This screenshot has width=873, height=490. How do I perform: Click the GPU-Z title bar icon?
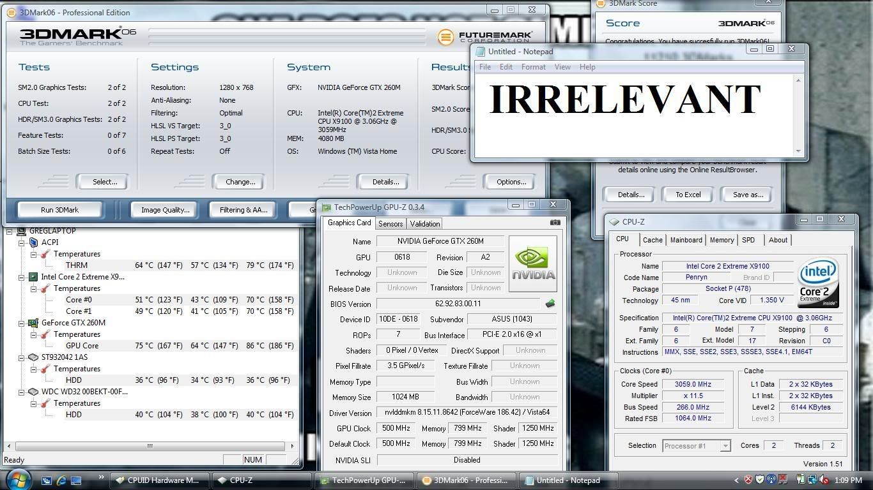coord(327,207)
